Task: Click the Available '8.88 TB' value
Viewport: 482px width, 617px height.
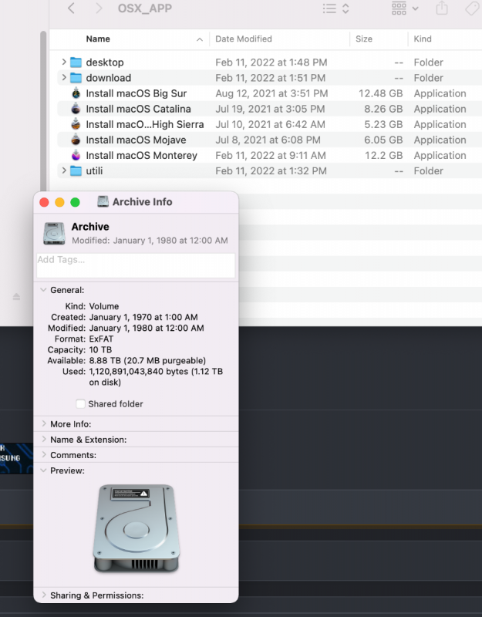Action: click(105, 360)
